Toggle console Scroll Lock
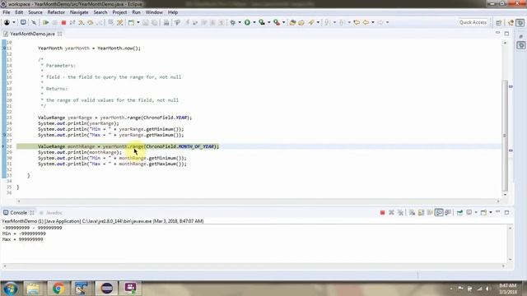This screenshot has height=296, width=527. [x=421, y=212]
